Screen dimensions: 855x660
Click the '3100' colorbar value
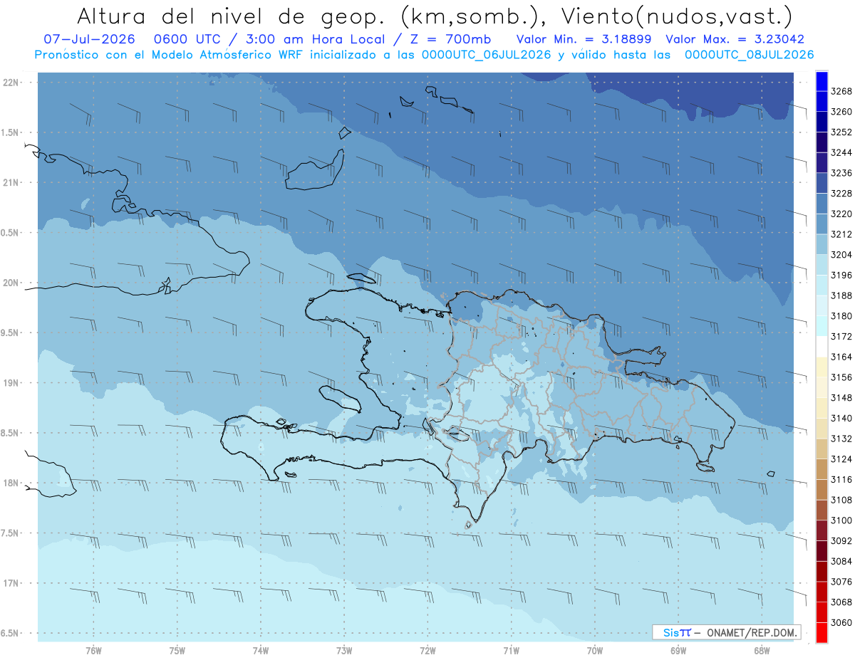pos(841,520)
